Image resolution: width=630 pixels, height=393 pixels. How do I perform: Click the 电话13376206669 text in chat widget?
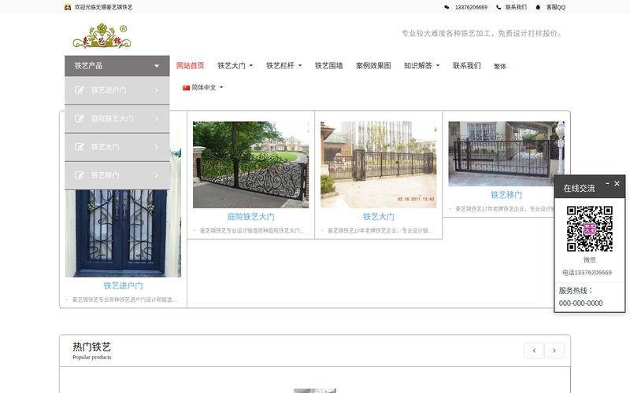click(x=587, y=273)
